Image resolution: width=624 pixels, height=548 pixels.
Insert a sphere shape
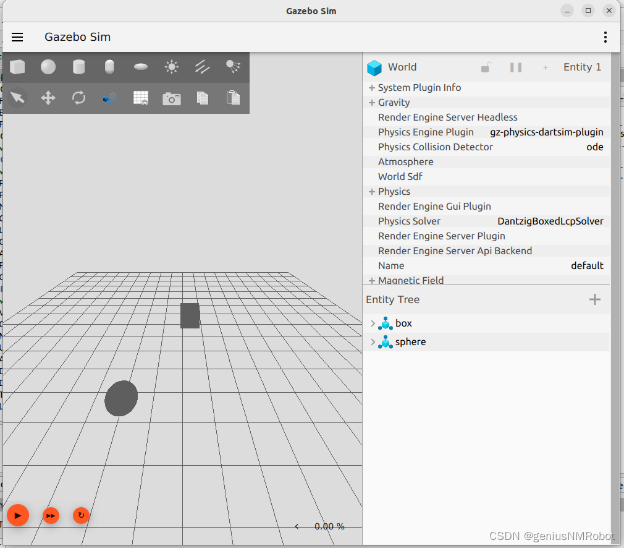click(48, 67)
